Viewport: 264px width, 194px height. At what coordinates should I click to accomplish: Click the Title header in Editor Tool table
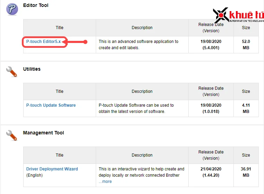[x=60, y=28]
